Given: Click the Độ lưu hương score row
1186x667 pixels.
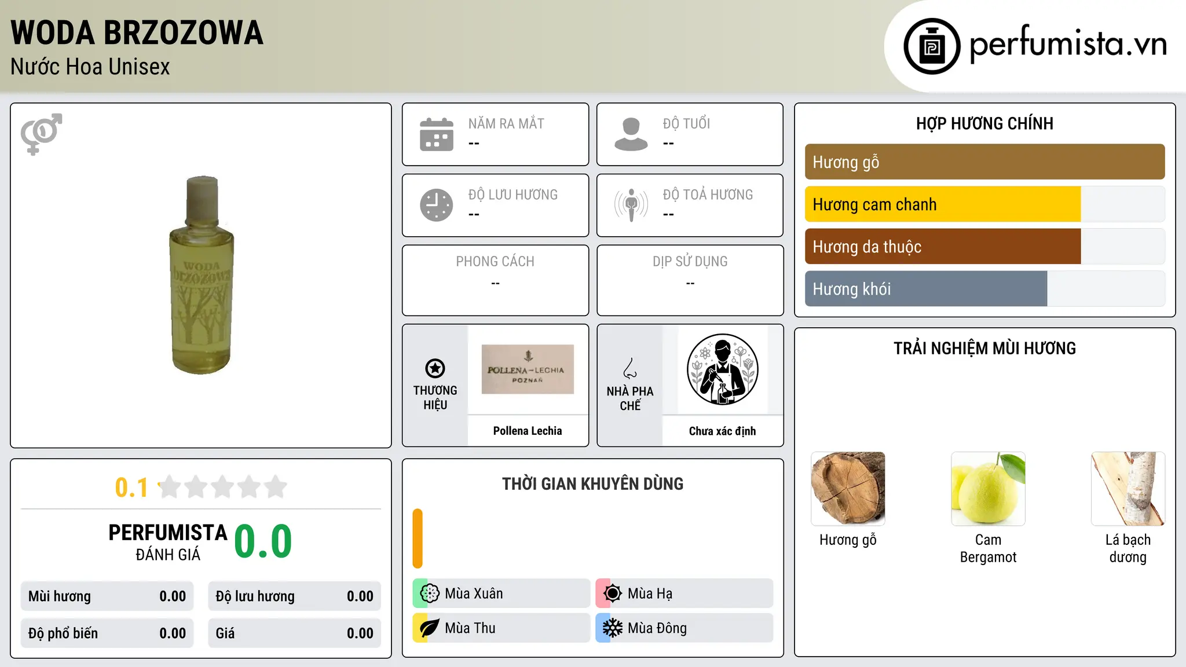Looking at the screenshot, I should 294,596.
